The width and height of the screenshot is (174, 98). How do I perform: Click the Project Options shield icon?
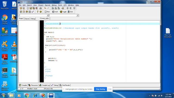(74, 8)
